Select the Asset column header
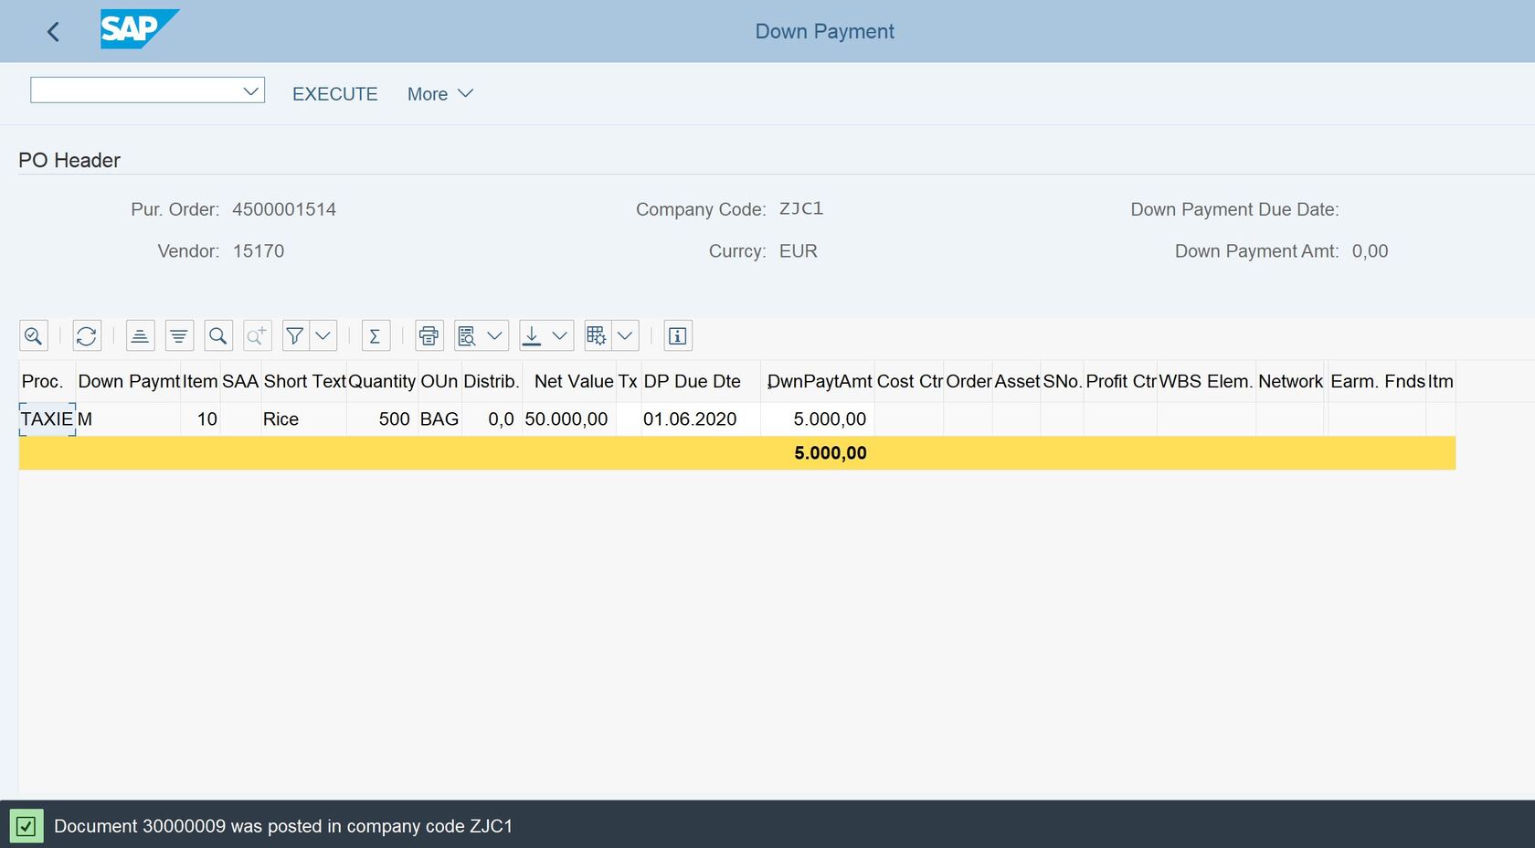This screenshot has width=1535, height=848. pyautogui.click(x=1017, y=381)
